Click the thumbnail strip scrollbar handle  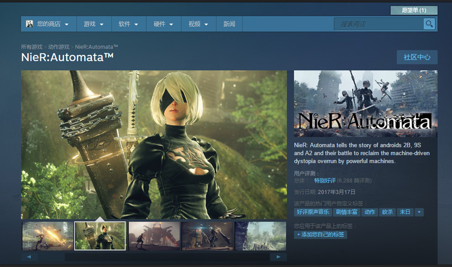[x=51, y=257]
